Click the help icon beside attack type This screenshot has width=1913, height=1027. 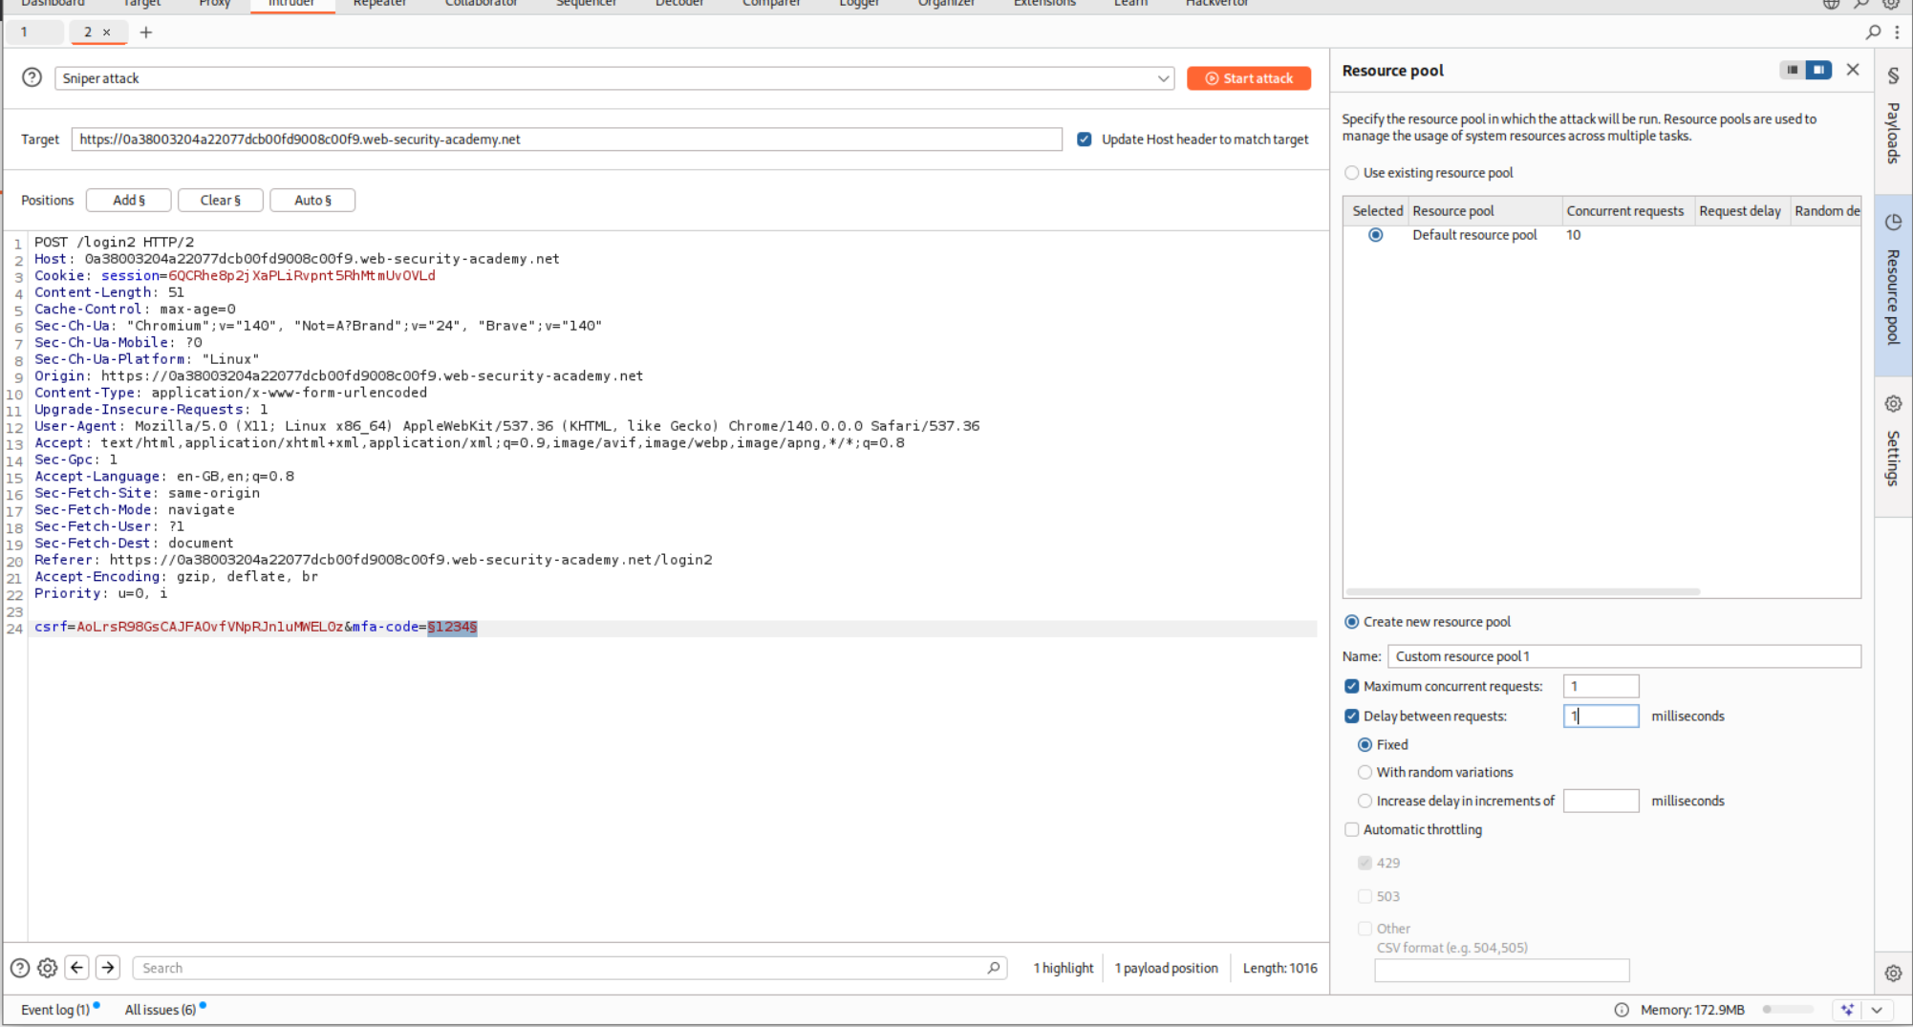coord(32,78)
